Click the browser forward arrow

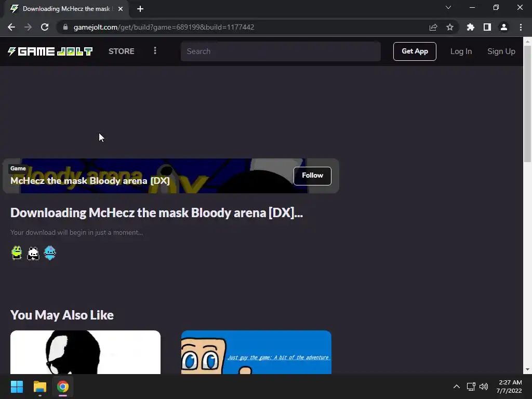point(28,27)
